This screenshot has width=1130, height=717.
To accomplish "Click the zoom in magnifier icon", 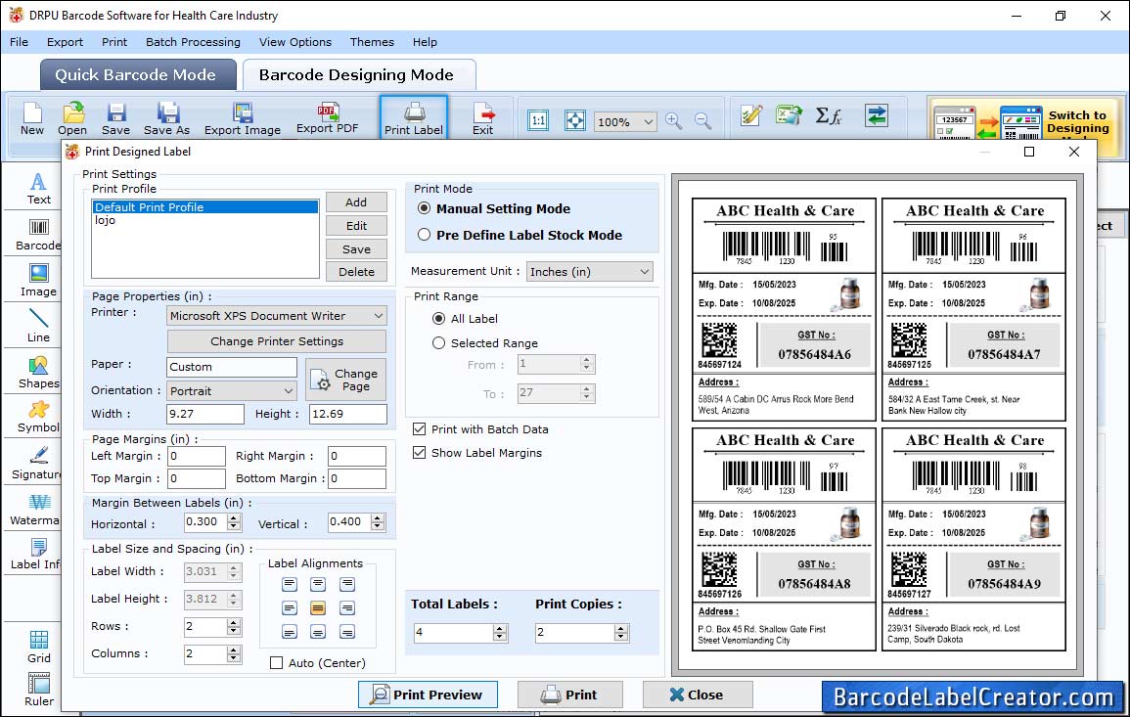I will click(x=674, y=120).
